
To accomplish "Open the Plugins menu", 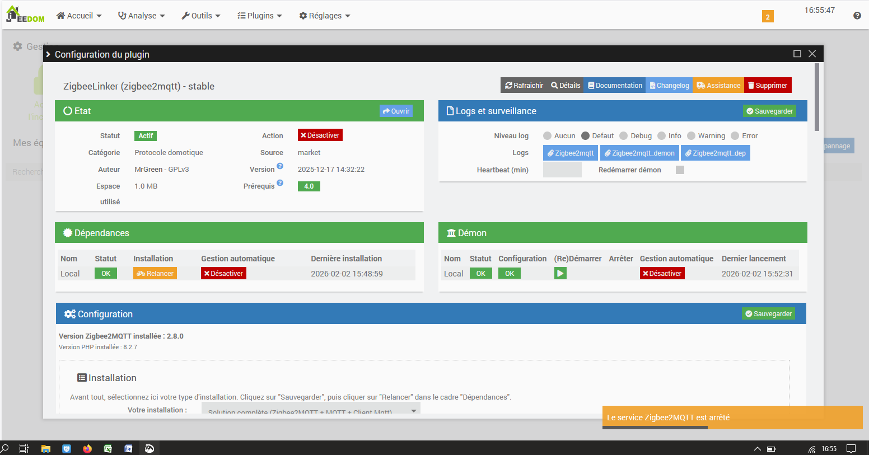I will tap(260, 16).
